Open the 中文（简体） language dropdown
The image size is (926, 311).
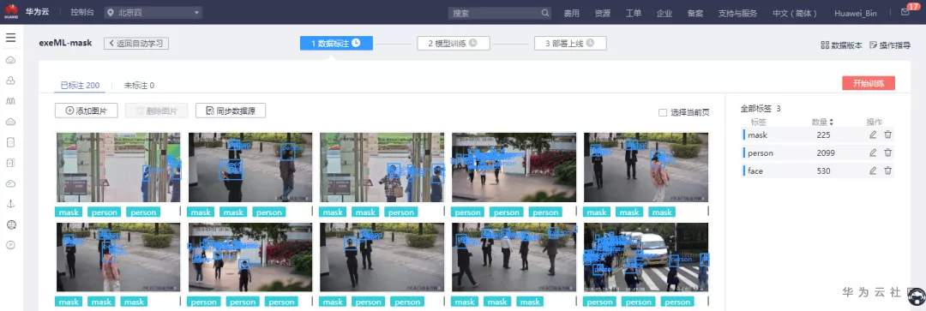794,13
